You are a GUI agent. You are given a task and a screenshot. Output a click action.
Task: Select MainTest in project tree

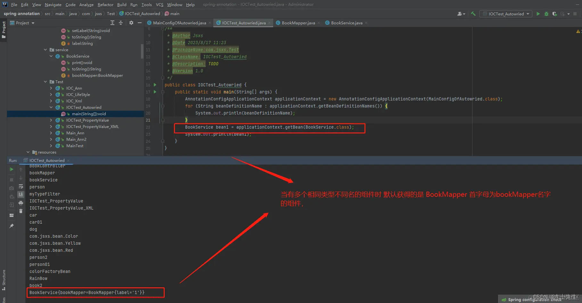click(75, 146)
